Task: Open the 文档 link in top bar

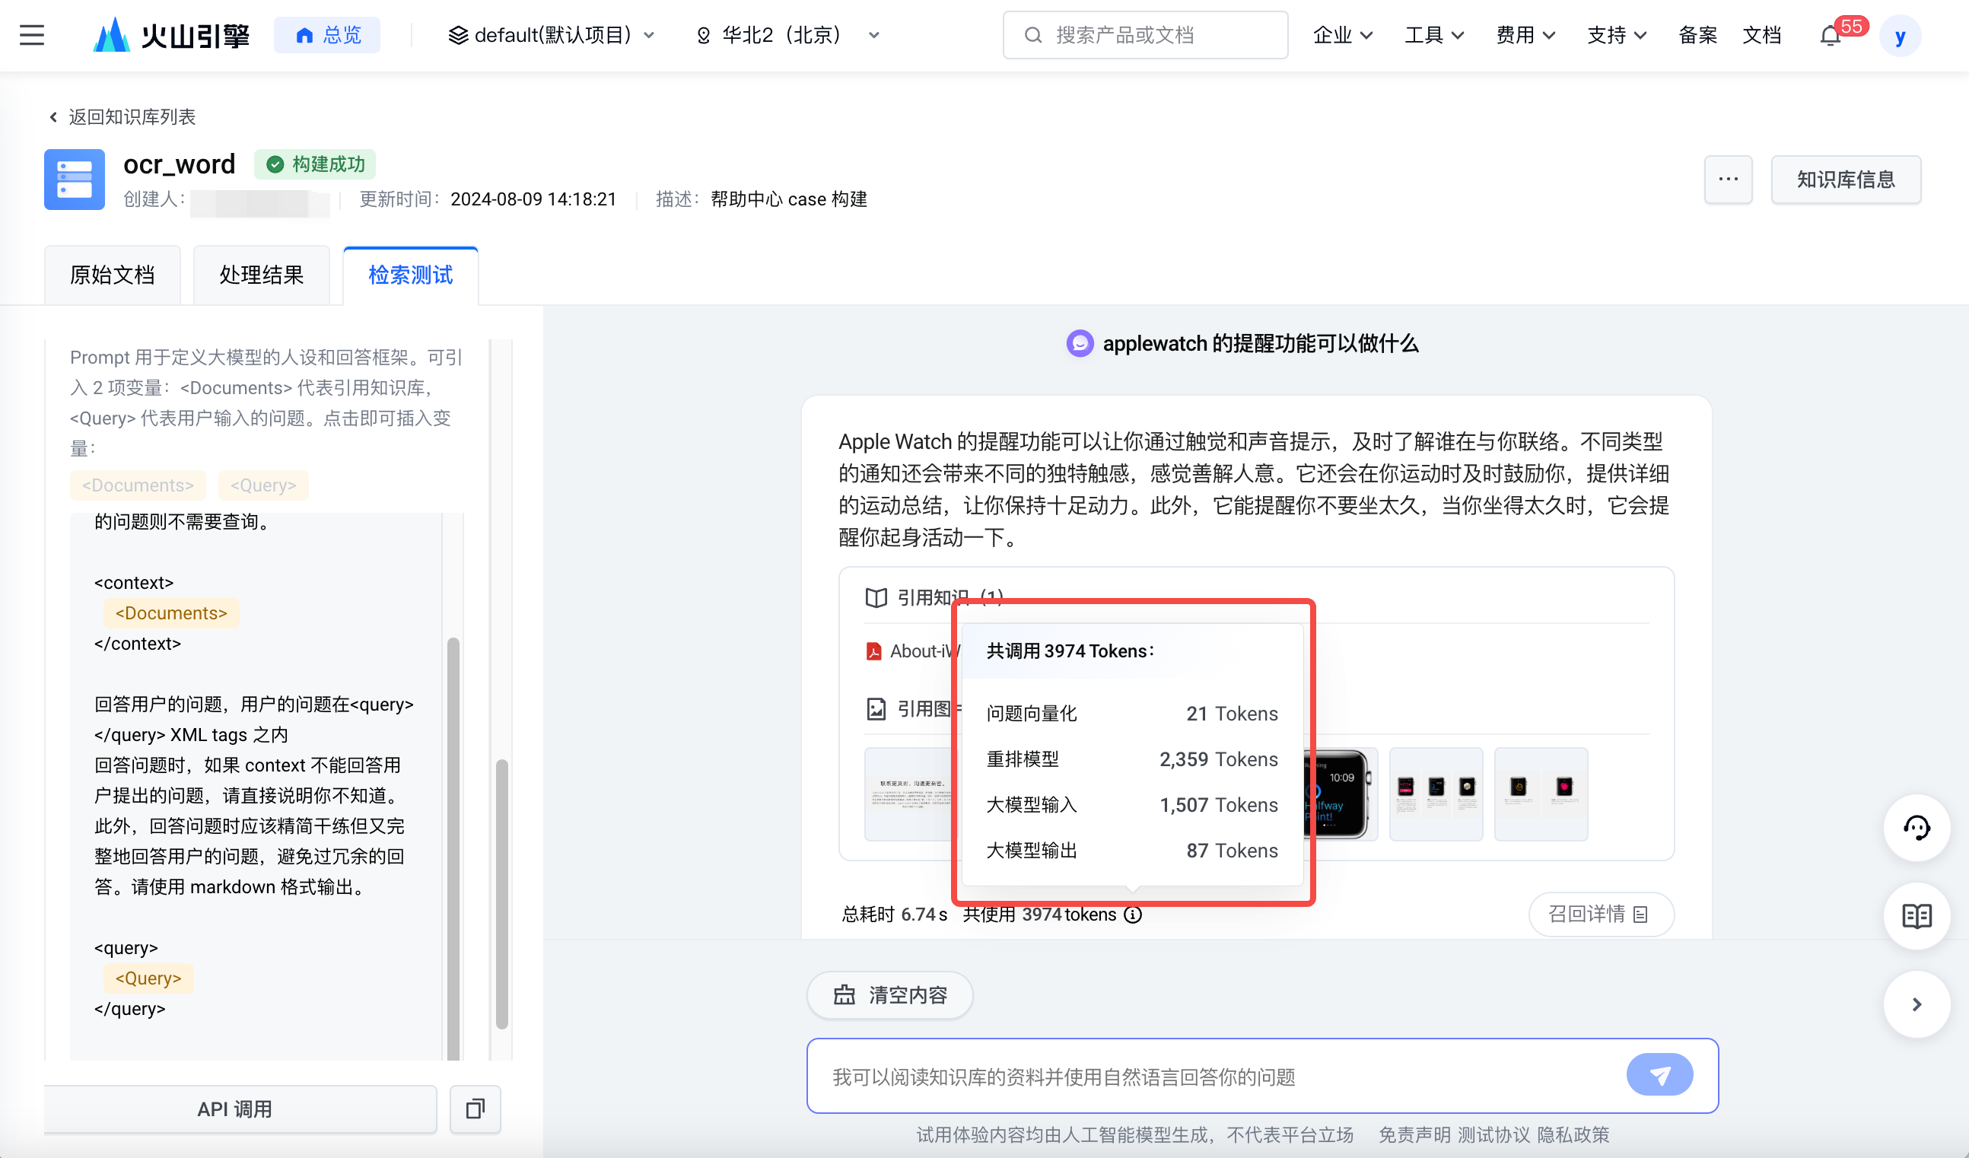Action: coord(1762,35)
